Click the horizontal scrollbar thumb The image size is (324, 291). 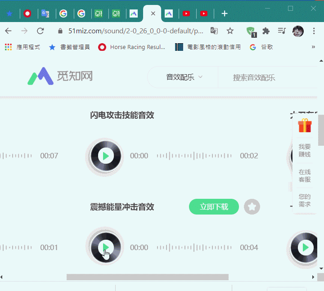[x=148, y=277]
